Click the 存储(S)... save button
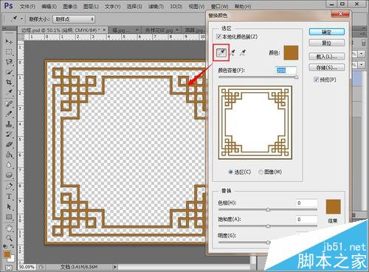 point(327,67)
